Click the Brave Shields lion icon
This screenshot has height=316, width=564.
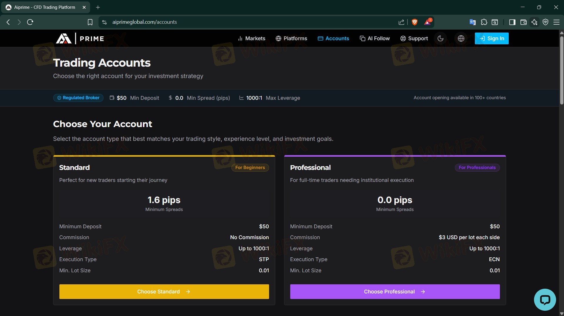point(415,22)
